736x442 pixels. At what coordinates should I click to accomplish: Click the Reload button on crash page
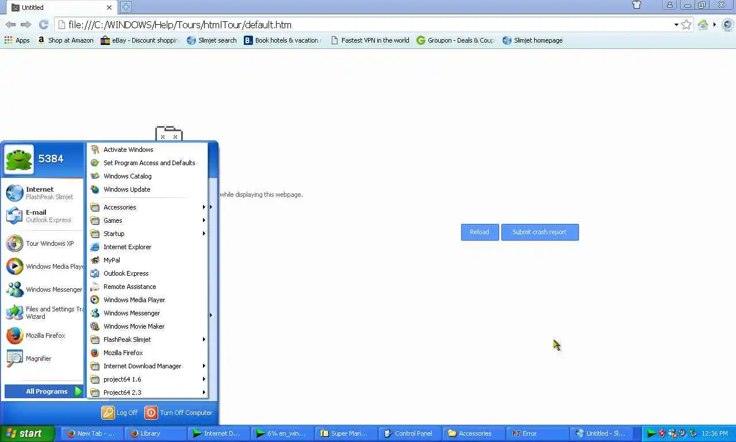tap(480, 232)
